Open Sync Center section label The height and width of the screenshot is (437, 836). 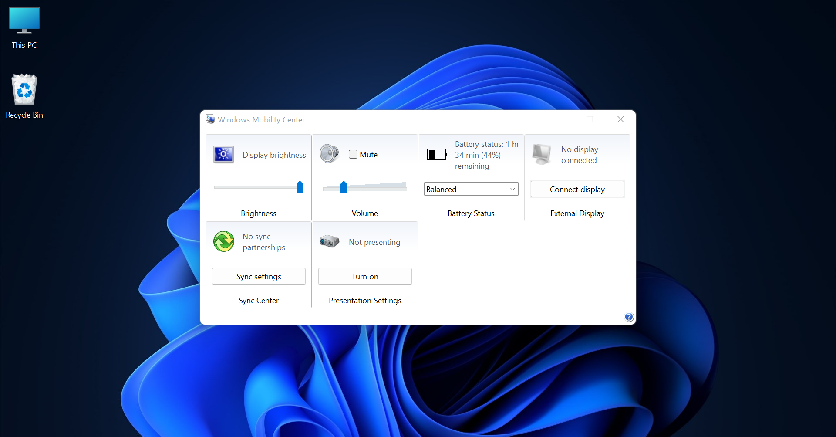258,300
